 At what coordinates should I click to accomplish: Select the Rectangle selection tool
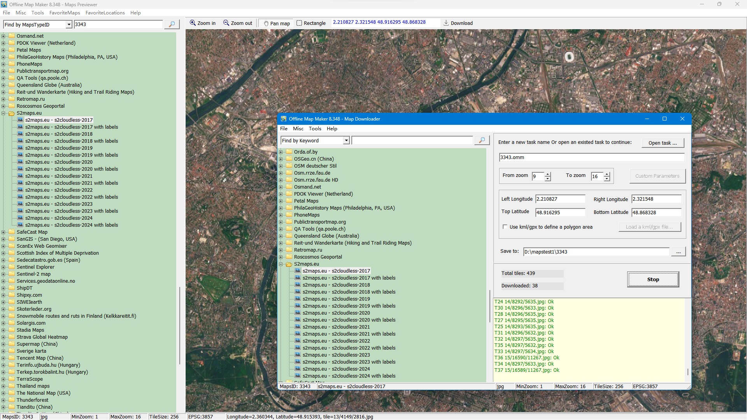299,23
